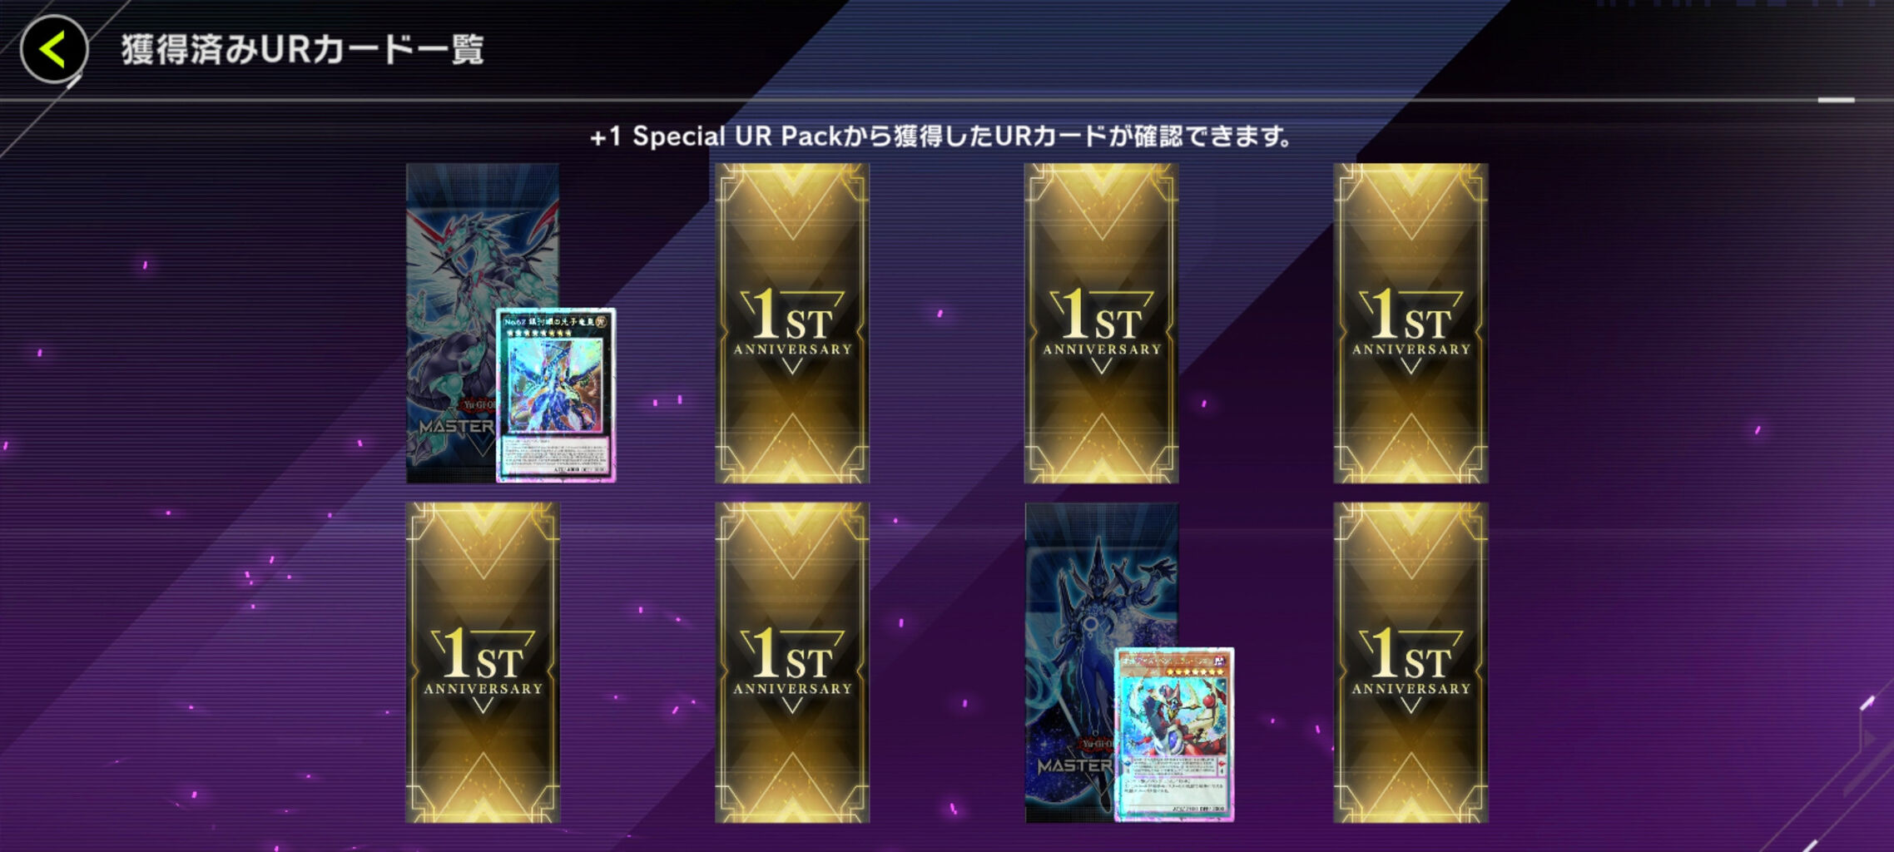Click the 獲得済みURカード一覧 page title
Image resolution: width=1894 pixels, height=852 pixels.
point(302,49)
